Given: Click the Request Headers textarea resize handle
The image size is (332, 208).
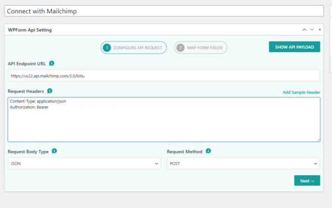Looking at the screenshot, I should click(318, 140).
